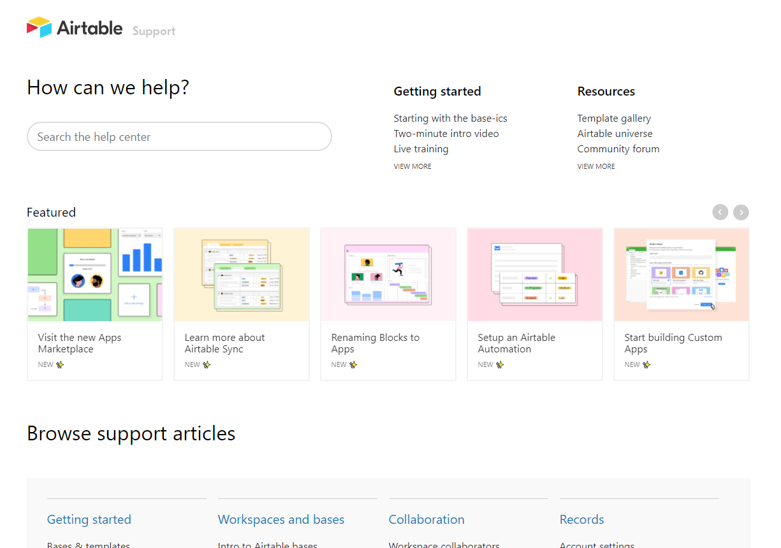Image resolution: width=781 pixels, height=548 pixels.
Task: Select the Workspaces and bases category
Action: click(x=281, y=520)
